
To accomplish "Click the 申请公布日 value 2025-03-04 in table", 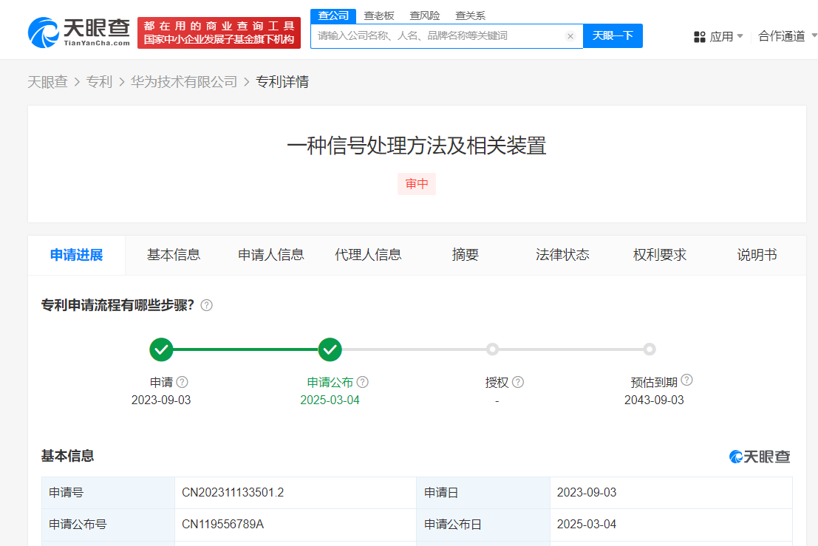I will [x=587, y=525].
